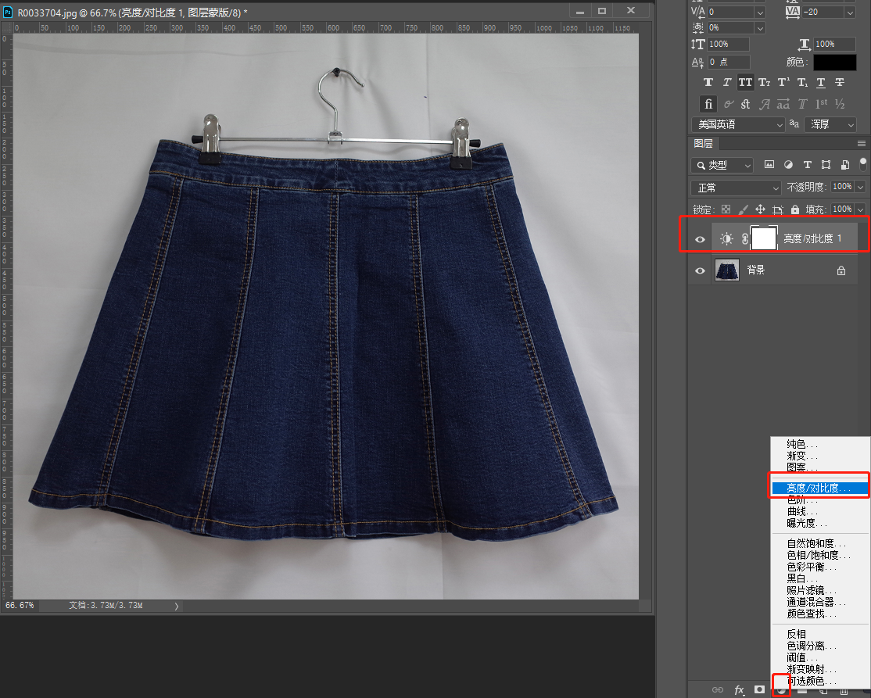This screenshot has height=698, width=871.
Task: Toggle visibility of 背景 layer
Action: click(701, 270)
